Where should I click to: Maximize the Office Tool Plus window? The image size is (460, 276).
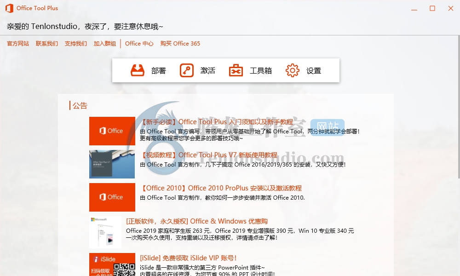[x=432, y=8]
